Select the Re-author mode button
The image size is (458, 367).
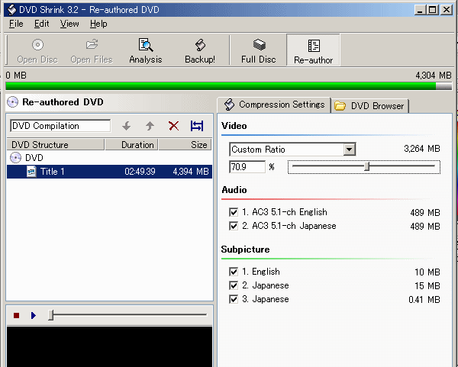[313, 50]
